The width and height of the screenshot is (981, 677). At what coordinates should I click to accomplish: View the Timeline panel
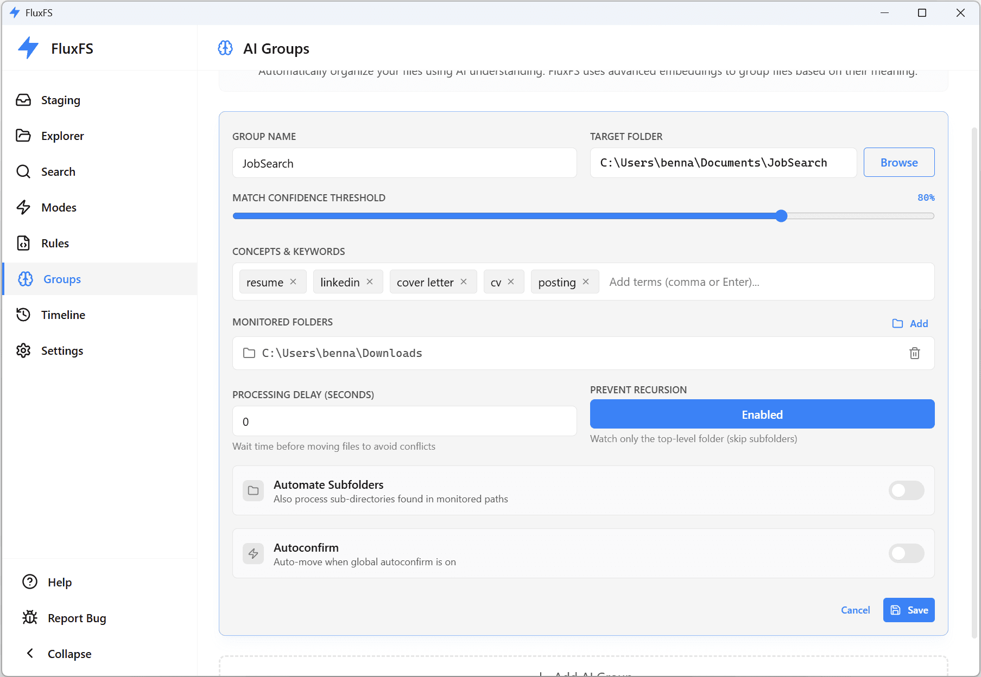pos(64,315)
